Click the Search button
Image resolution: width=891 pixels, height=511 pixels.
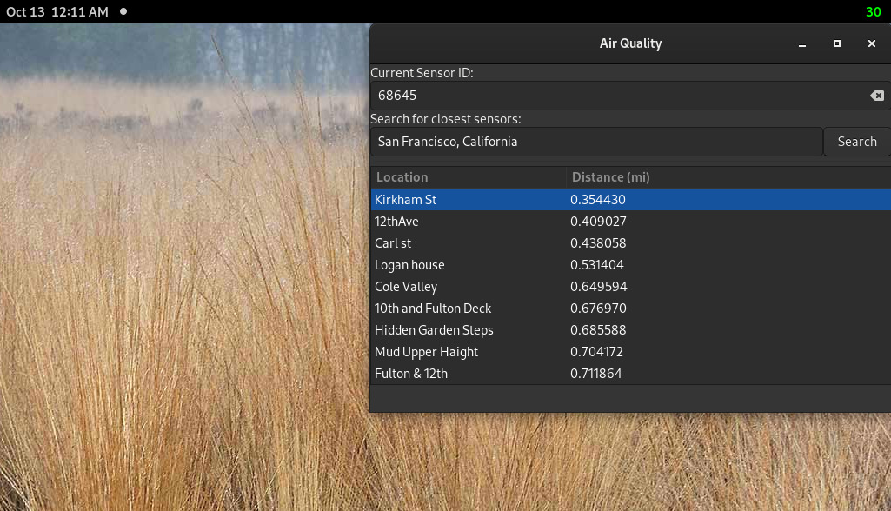[x=856, y=141]
